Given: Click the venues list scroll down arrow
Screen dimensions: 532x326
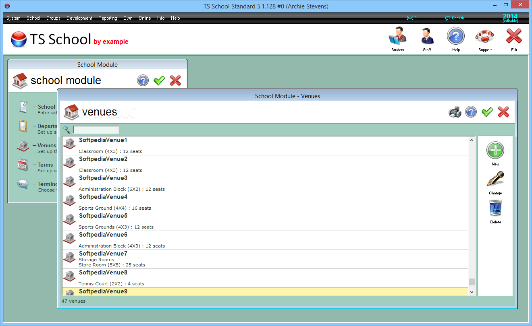Looking at the screenshot, I should [472, 292].
